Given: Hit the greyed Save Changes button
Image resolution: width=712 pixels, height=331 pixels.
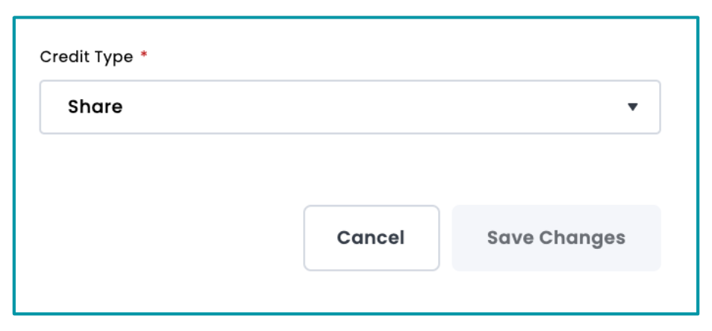Looking at the screenshot, I should (x=556, y=238).
